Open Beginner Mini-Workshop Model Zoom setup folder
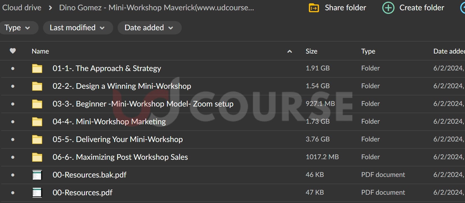The width and height of the screenshot is (465, 203). tap(143, 104)
